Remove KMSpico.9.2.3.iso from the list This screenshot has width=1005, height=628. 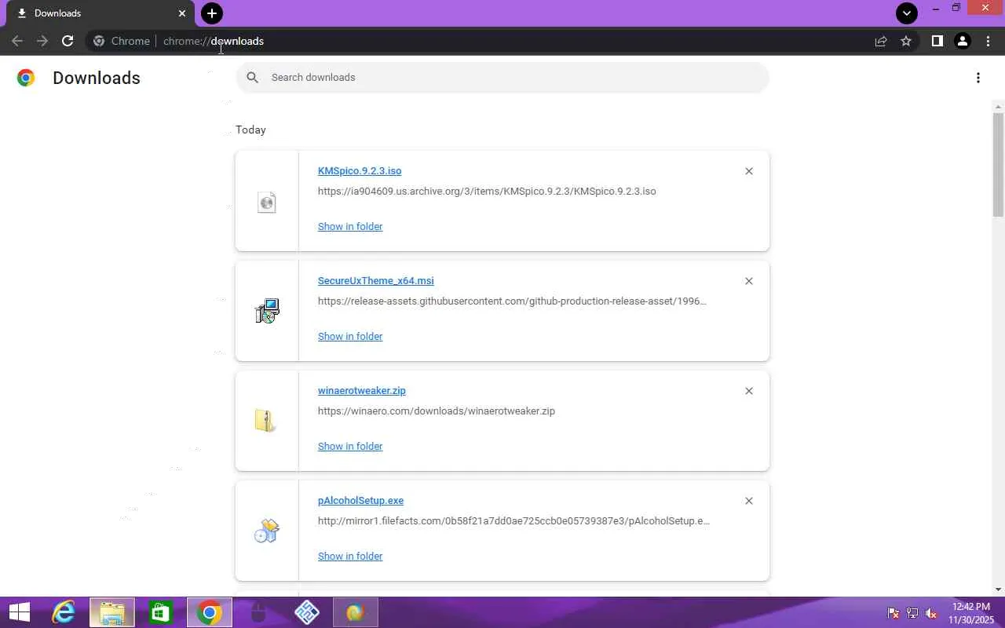[x=749, y=171]
